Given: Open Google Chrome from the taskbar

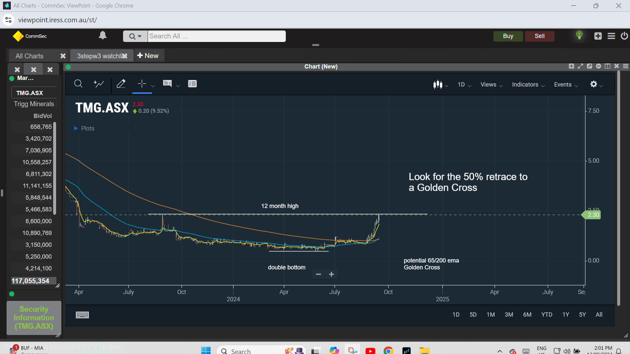Looking at the screenshot, I should point(388,351).
